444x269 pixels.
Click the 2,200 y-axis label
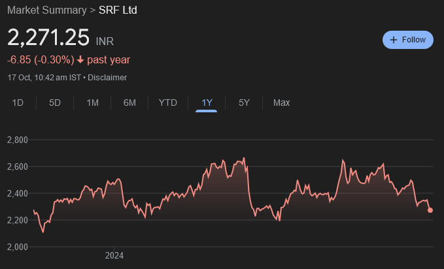pyautogui.click(x=18, y=220)
